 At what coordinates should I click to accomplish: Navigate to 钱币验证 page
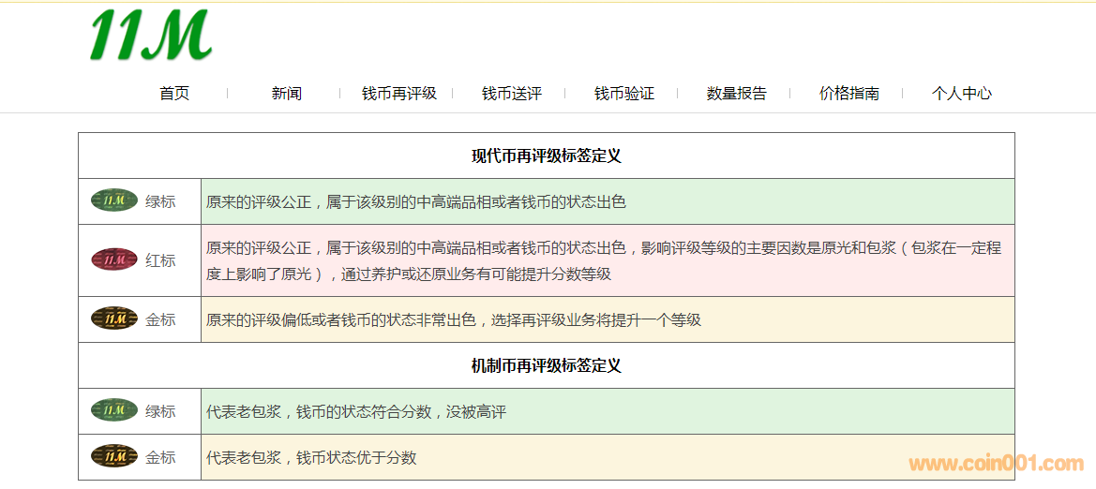click(624, 93)
